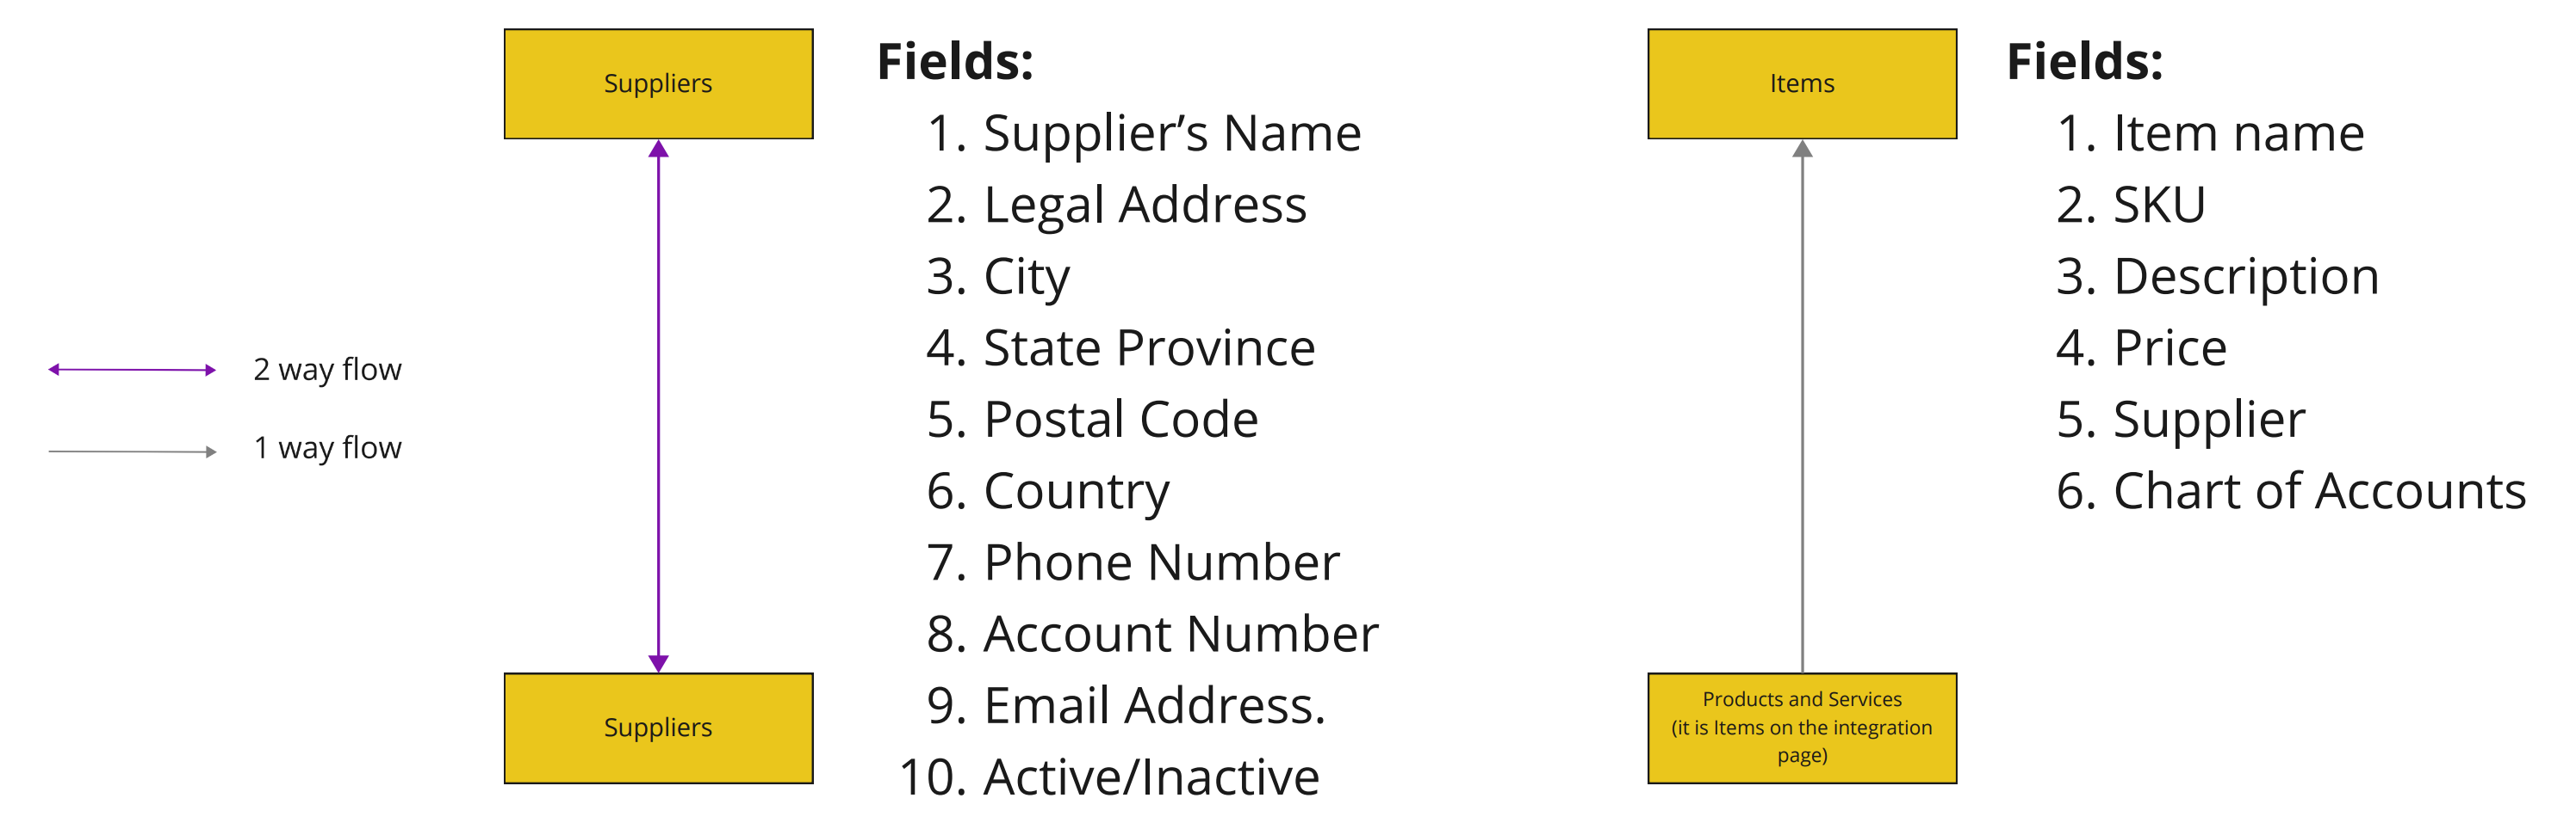Select the Postal Code list item
This screenshot has height=829, width=2576.
[x=1092, y=420]
